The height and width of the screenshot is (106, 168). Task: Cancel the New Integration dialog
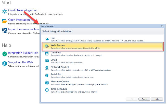(x=144, y=99)
